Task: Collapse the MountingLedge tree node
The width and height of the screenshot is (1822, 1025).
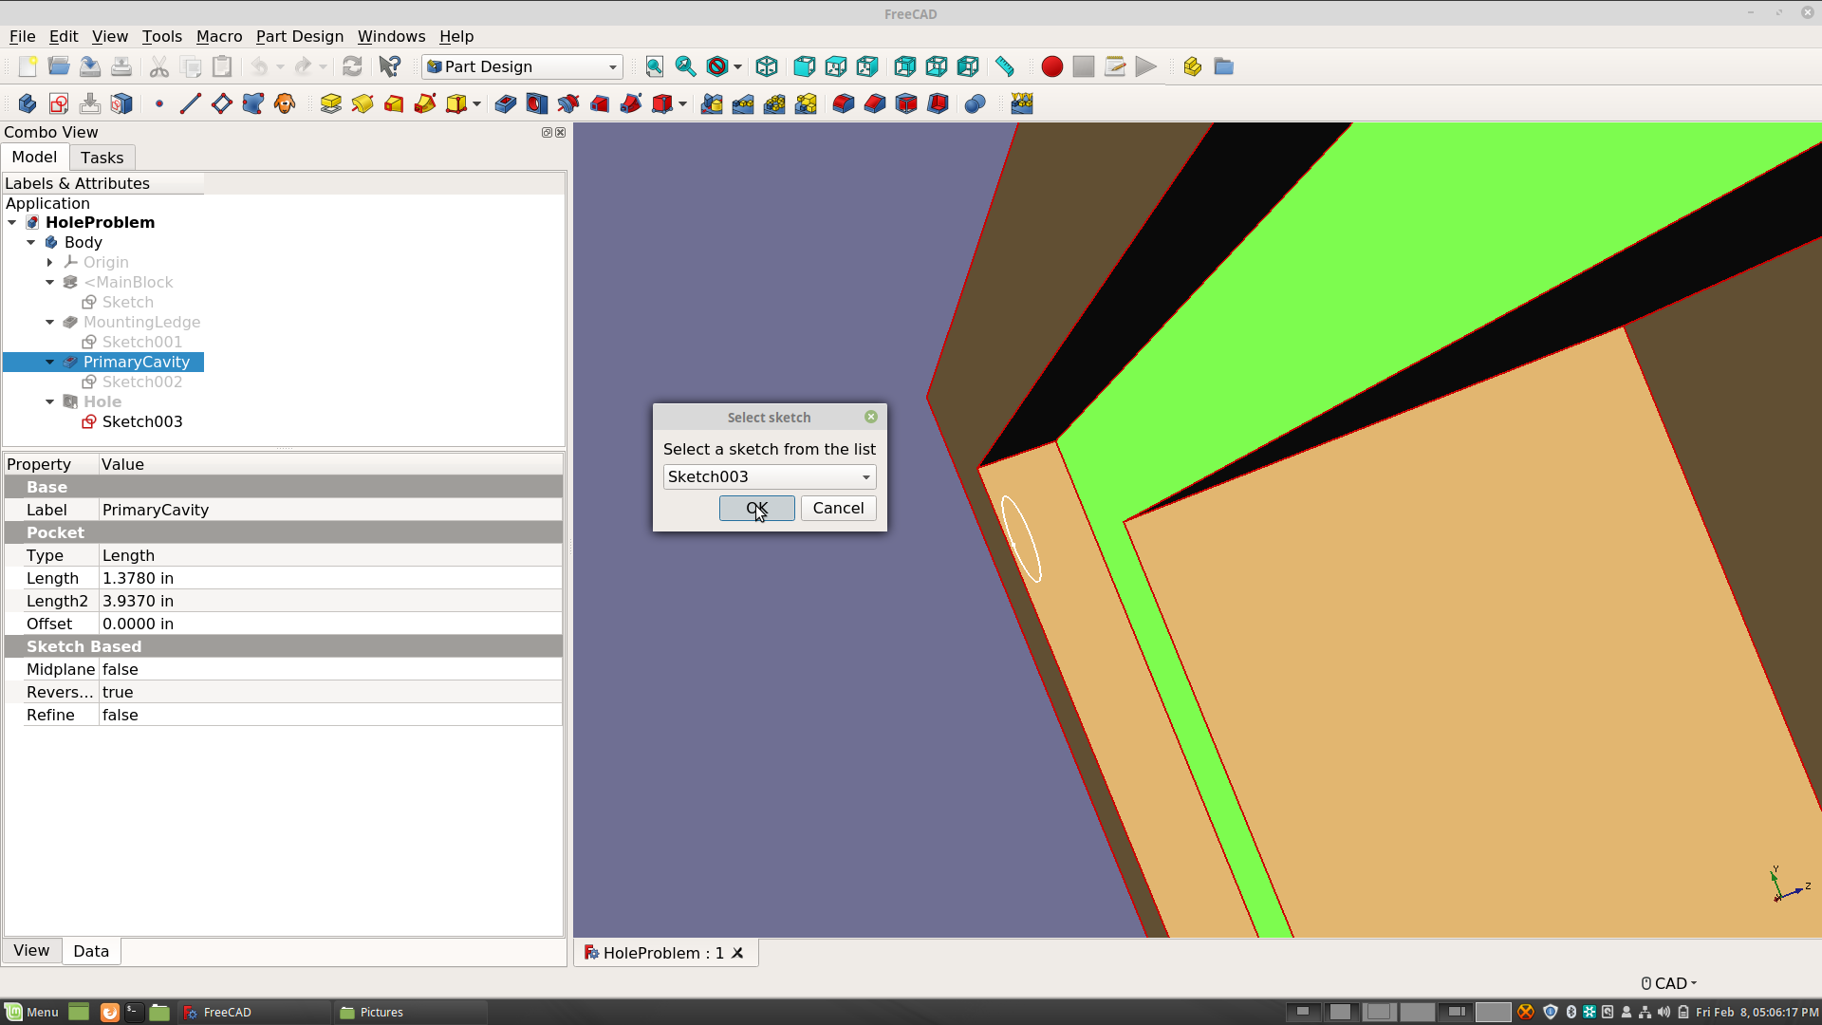Action: click(x=50, y=322)
